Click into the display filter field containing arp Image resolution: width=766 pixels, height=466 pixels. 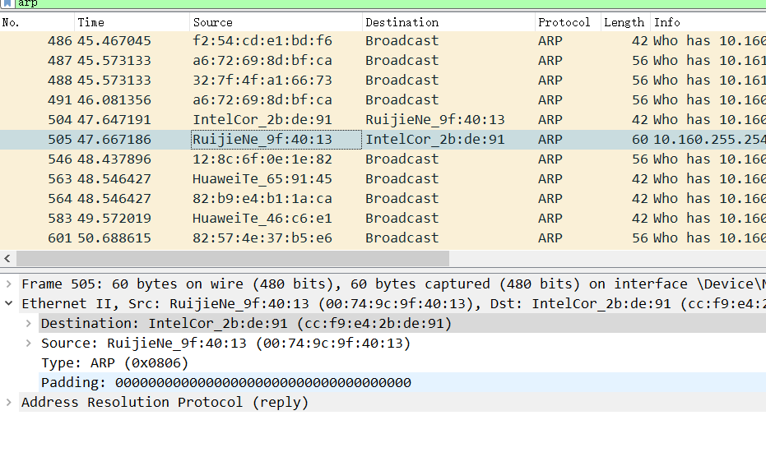pyautogui.click(x=391, y=3)
